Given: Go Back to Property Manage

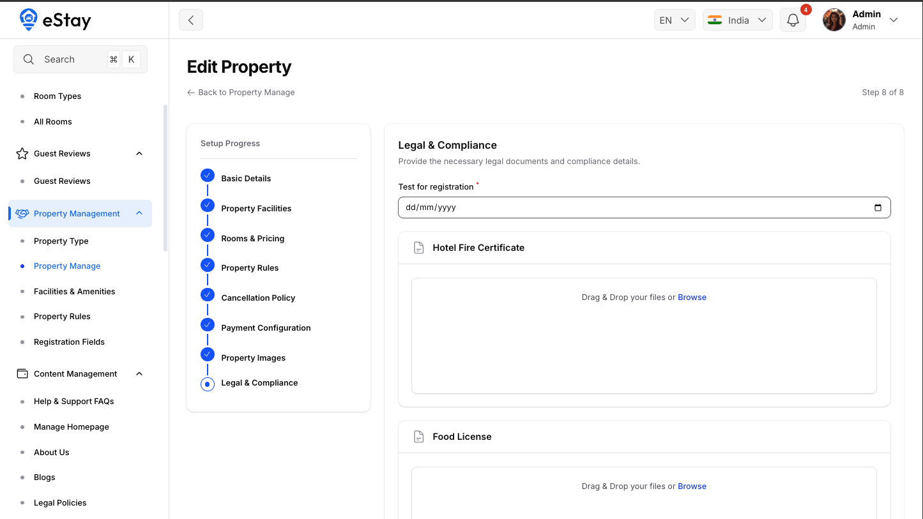Looking at the screenshot, I should click(x=241, y=93).
